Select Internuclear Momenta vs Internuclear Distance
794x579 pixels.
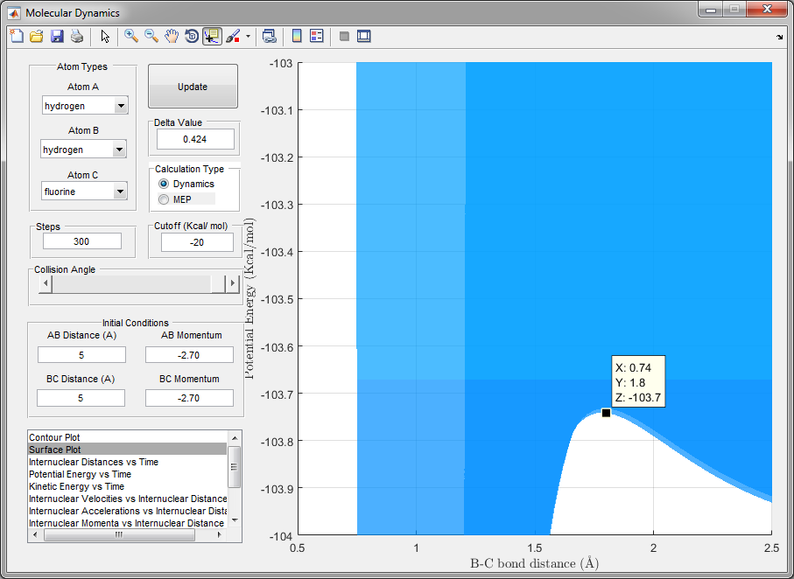(x=128, y=523)
